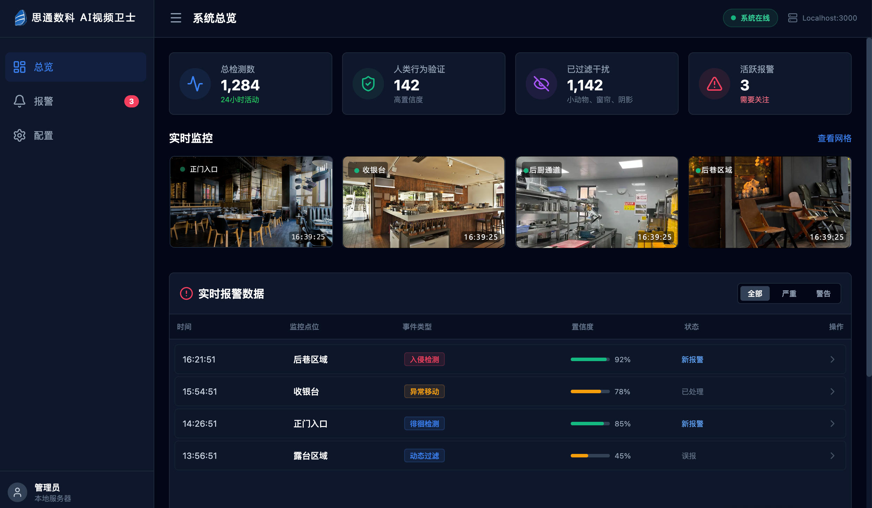Click the pulse icon for 总检测数
The width and height of the screenshot is (872, 508).
195,84
